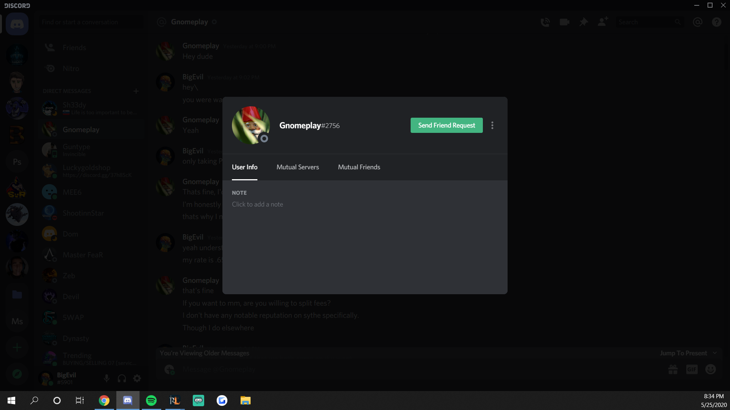Click Send Friend Request button
Image resolution: width=730 pixels, height=410 pixels.
pos(446,125)
